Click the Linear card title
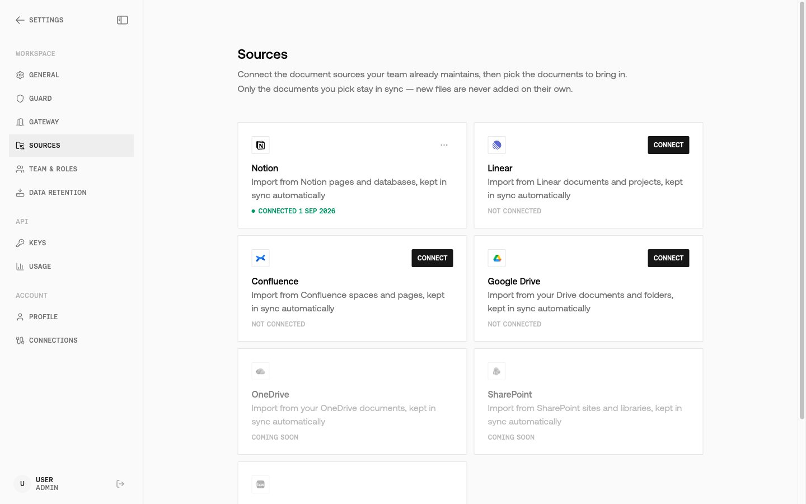Viewport: 806px width, 504px height. point(500,168)
